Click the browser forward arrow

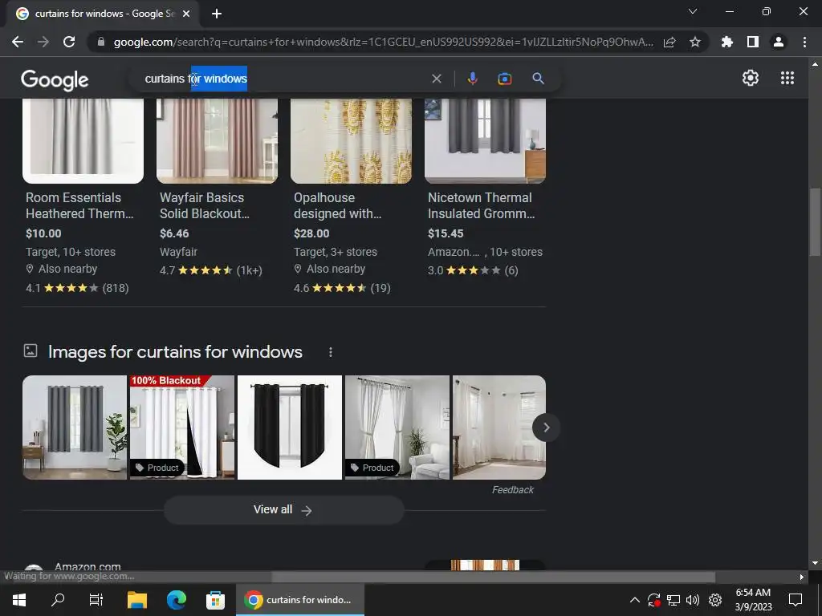pos(43,42)
